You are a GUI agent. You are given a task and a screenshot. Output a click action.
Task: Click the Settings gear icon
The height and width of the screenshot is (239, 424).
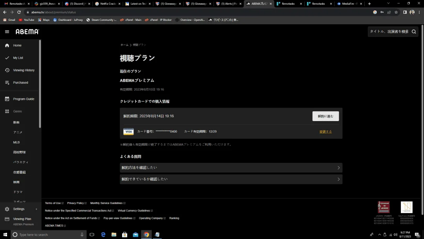[7, 209]
